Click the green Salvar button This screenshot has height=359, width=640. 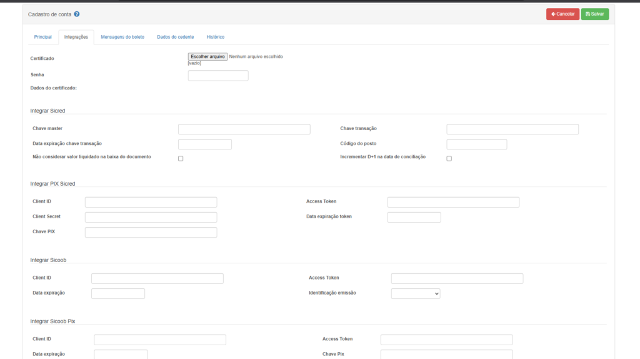point(594,14)
